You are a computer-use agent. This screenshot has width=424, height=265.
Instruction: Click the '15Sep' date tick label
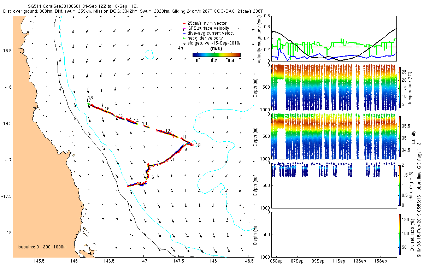[381, 261]
